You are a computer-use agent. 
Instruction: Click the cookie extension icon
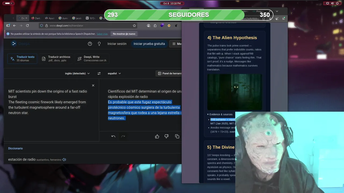coord(169,25)
